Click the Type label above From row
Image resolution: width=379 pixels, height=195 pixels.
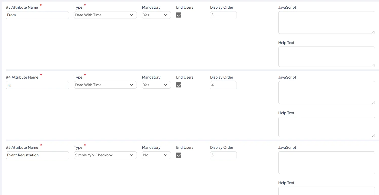[78, 7]
